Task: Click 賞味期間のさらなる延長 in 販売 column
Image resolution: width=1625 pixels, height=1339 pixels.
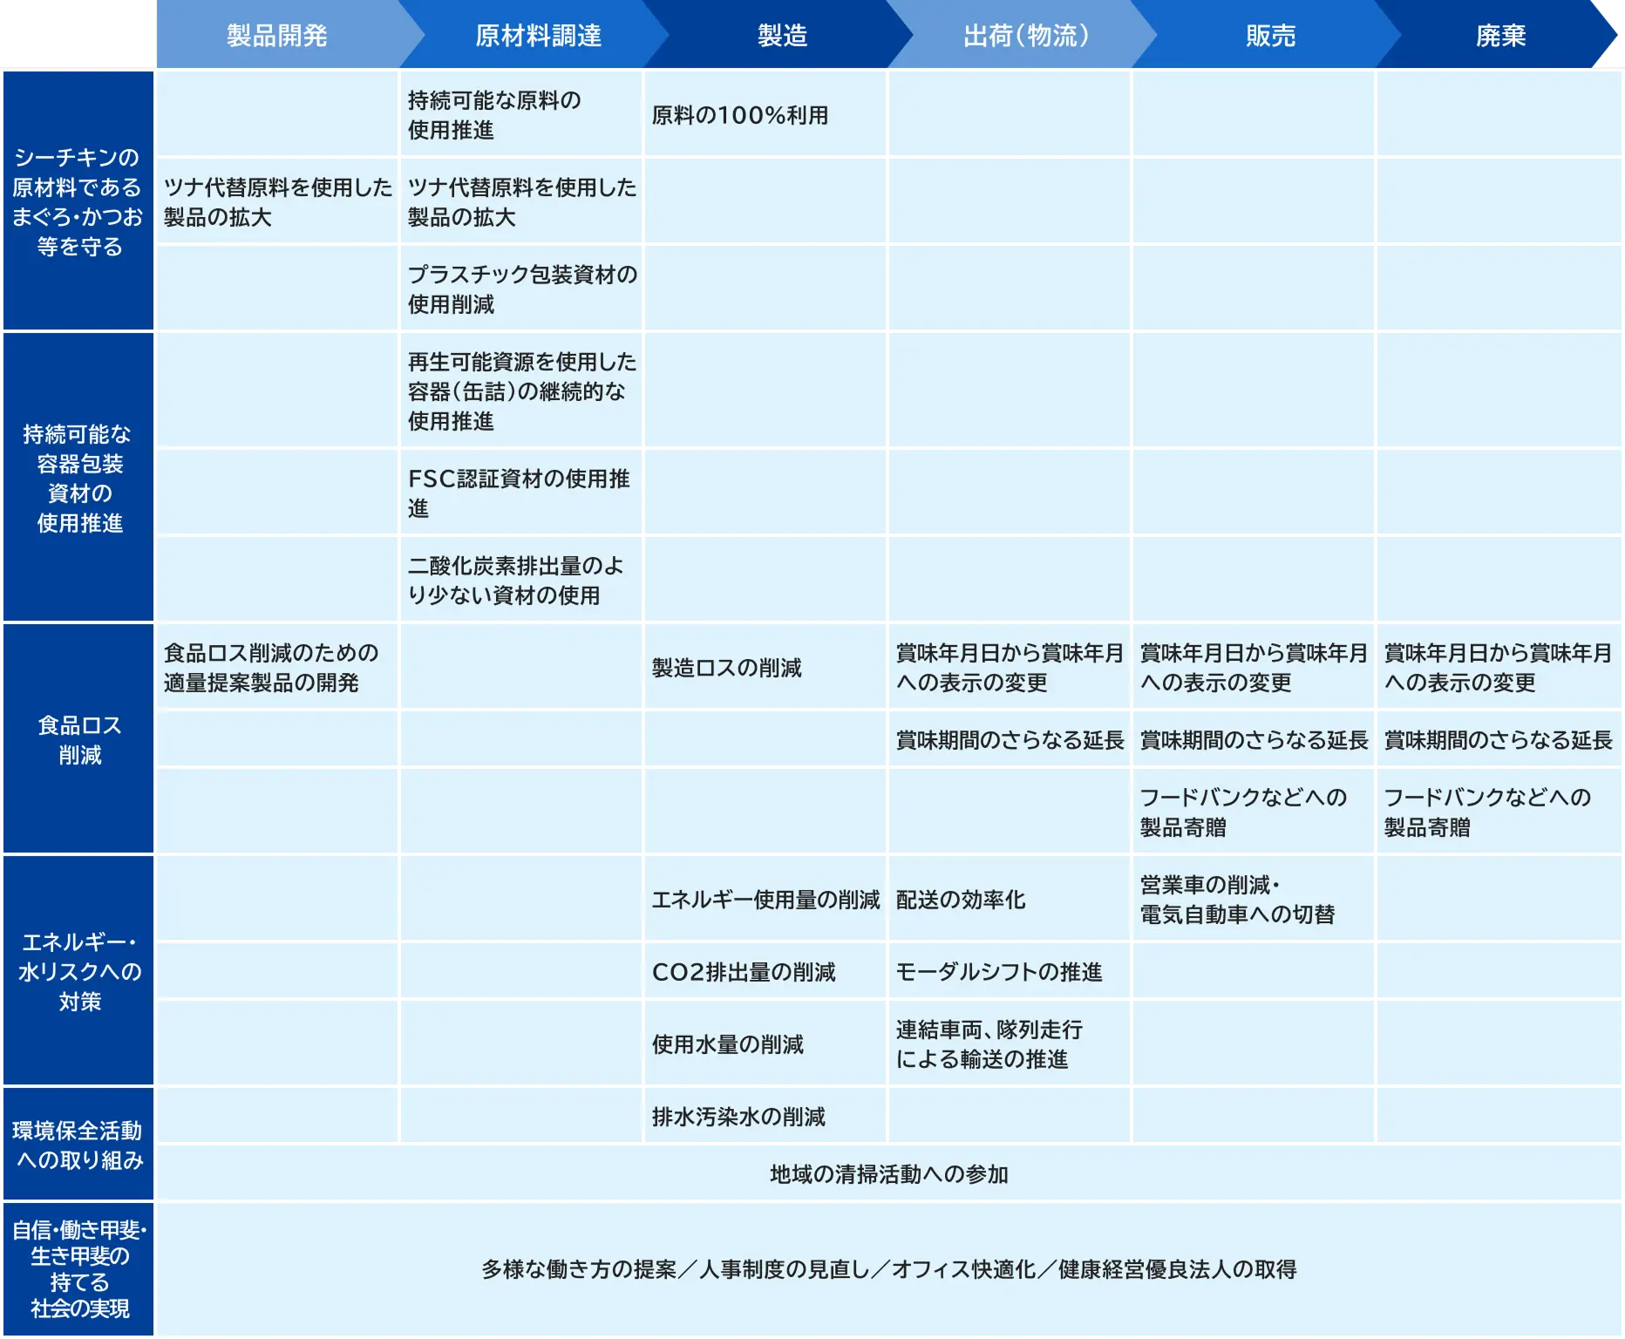Action: pos(1254,739)
